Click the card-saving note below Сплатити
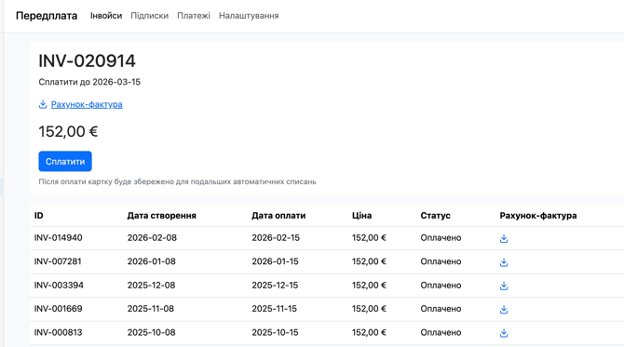The width and height of the screenshot is (624, 347). [177, 181]
